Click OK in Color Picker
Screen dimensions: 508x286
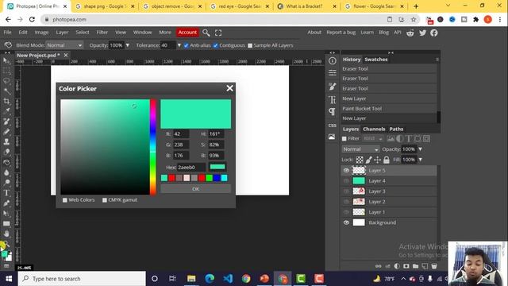coord(196,189)
